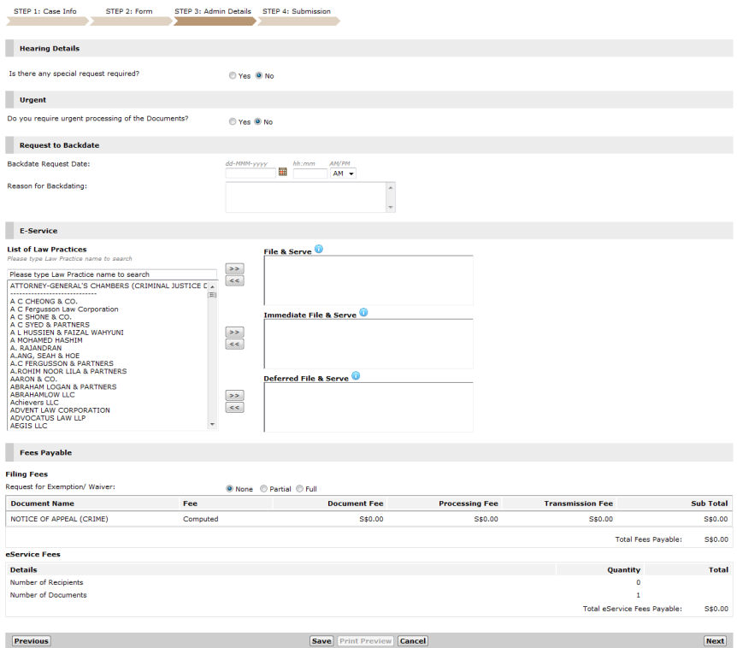
Task: Go to STEP 4: Submission tab
Action: tap(296, 12)
